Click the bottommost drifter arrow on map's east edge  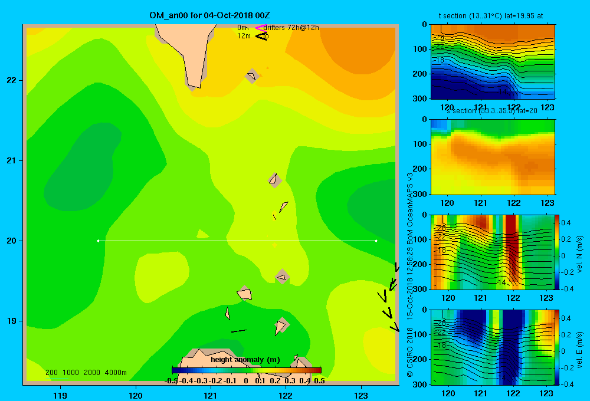[394, 327]
